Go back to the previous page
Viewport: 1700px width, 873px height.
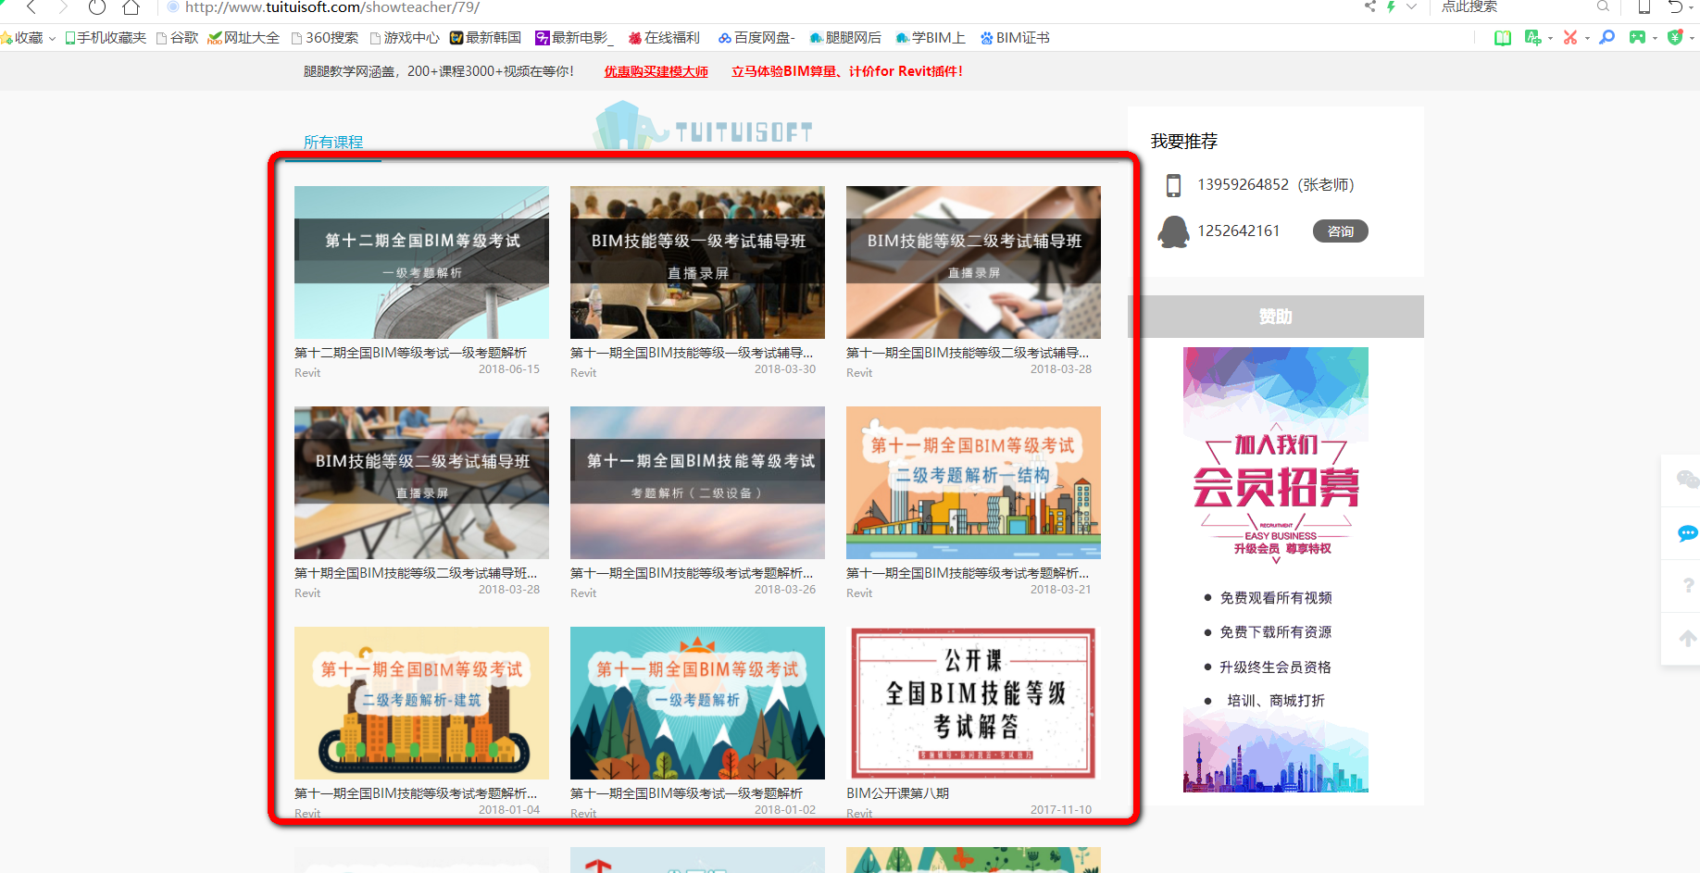[x=31, y=7]
